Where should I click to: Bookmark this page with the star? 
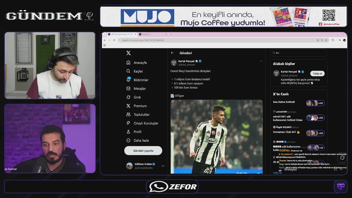(x=326, y=40)
